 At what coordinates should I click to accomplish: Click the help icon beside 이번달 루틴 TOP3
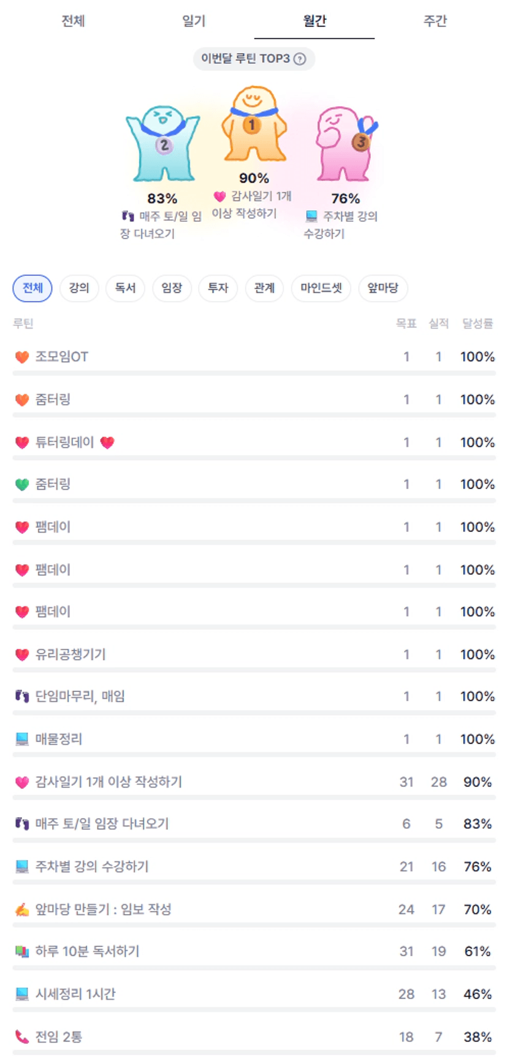(300, 59)
